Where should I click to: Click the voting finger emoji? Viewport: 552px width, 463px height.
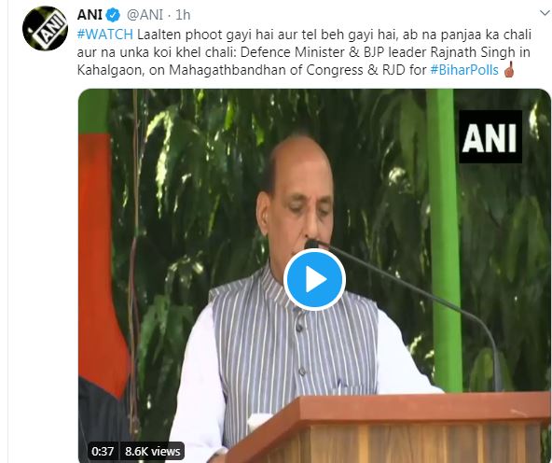pos(509,70)
